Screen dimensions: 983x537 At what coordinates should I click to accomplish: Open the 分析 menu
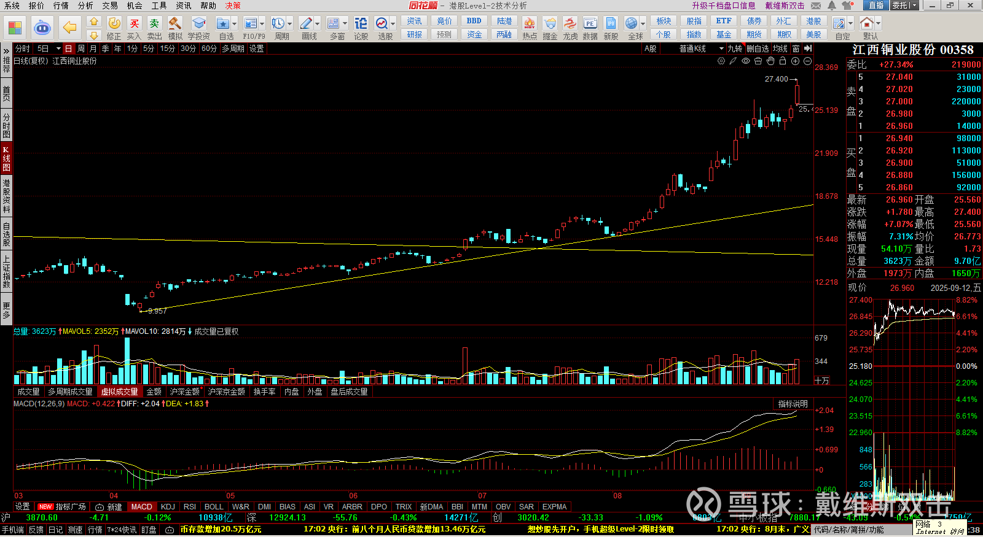85,6
